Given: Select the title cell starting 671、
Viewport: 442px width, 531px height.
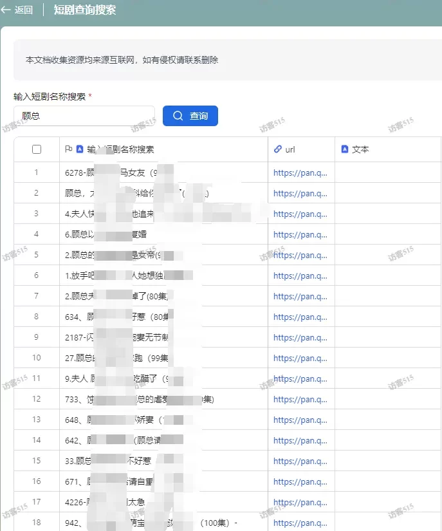Looking at the screenshot, I should point(163,481).
